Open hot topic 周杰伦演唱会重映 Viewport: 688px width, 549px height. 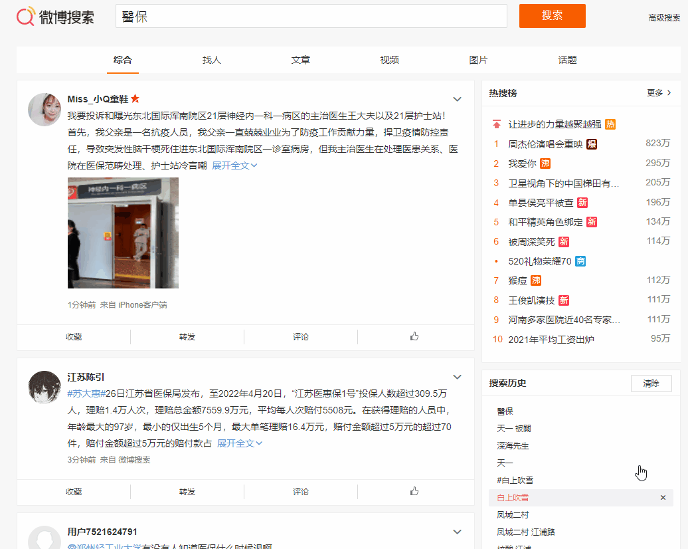point(545,144)
